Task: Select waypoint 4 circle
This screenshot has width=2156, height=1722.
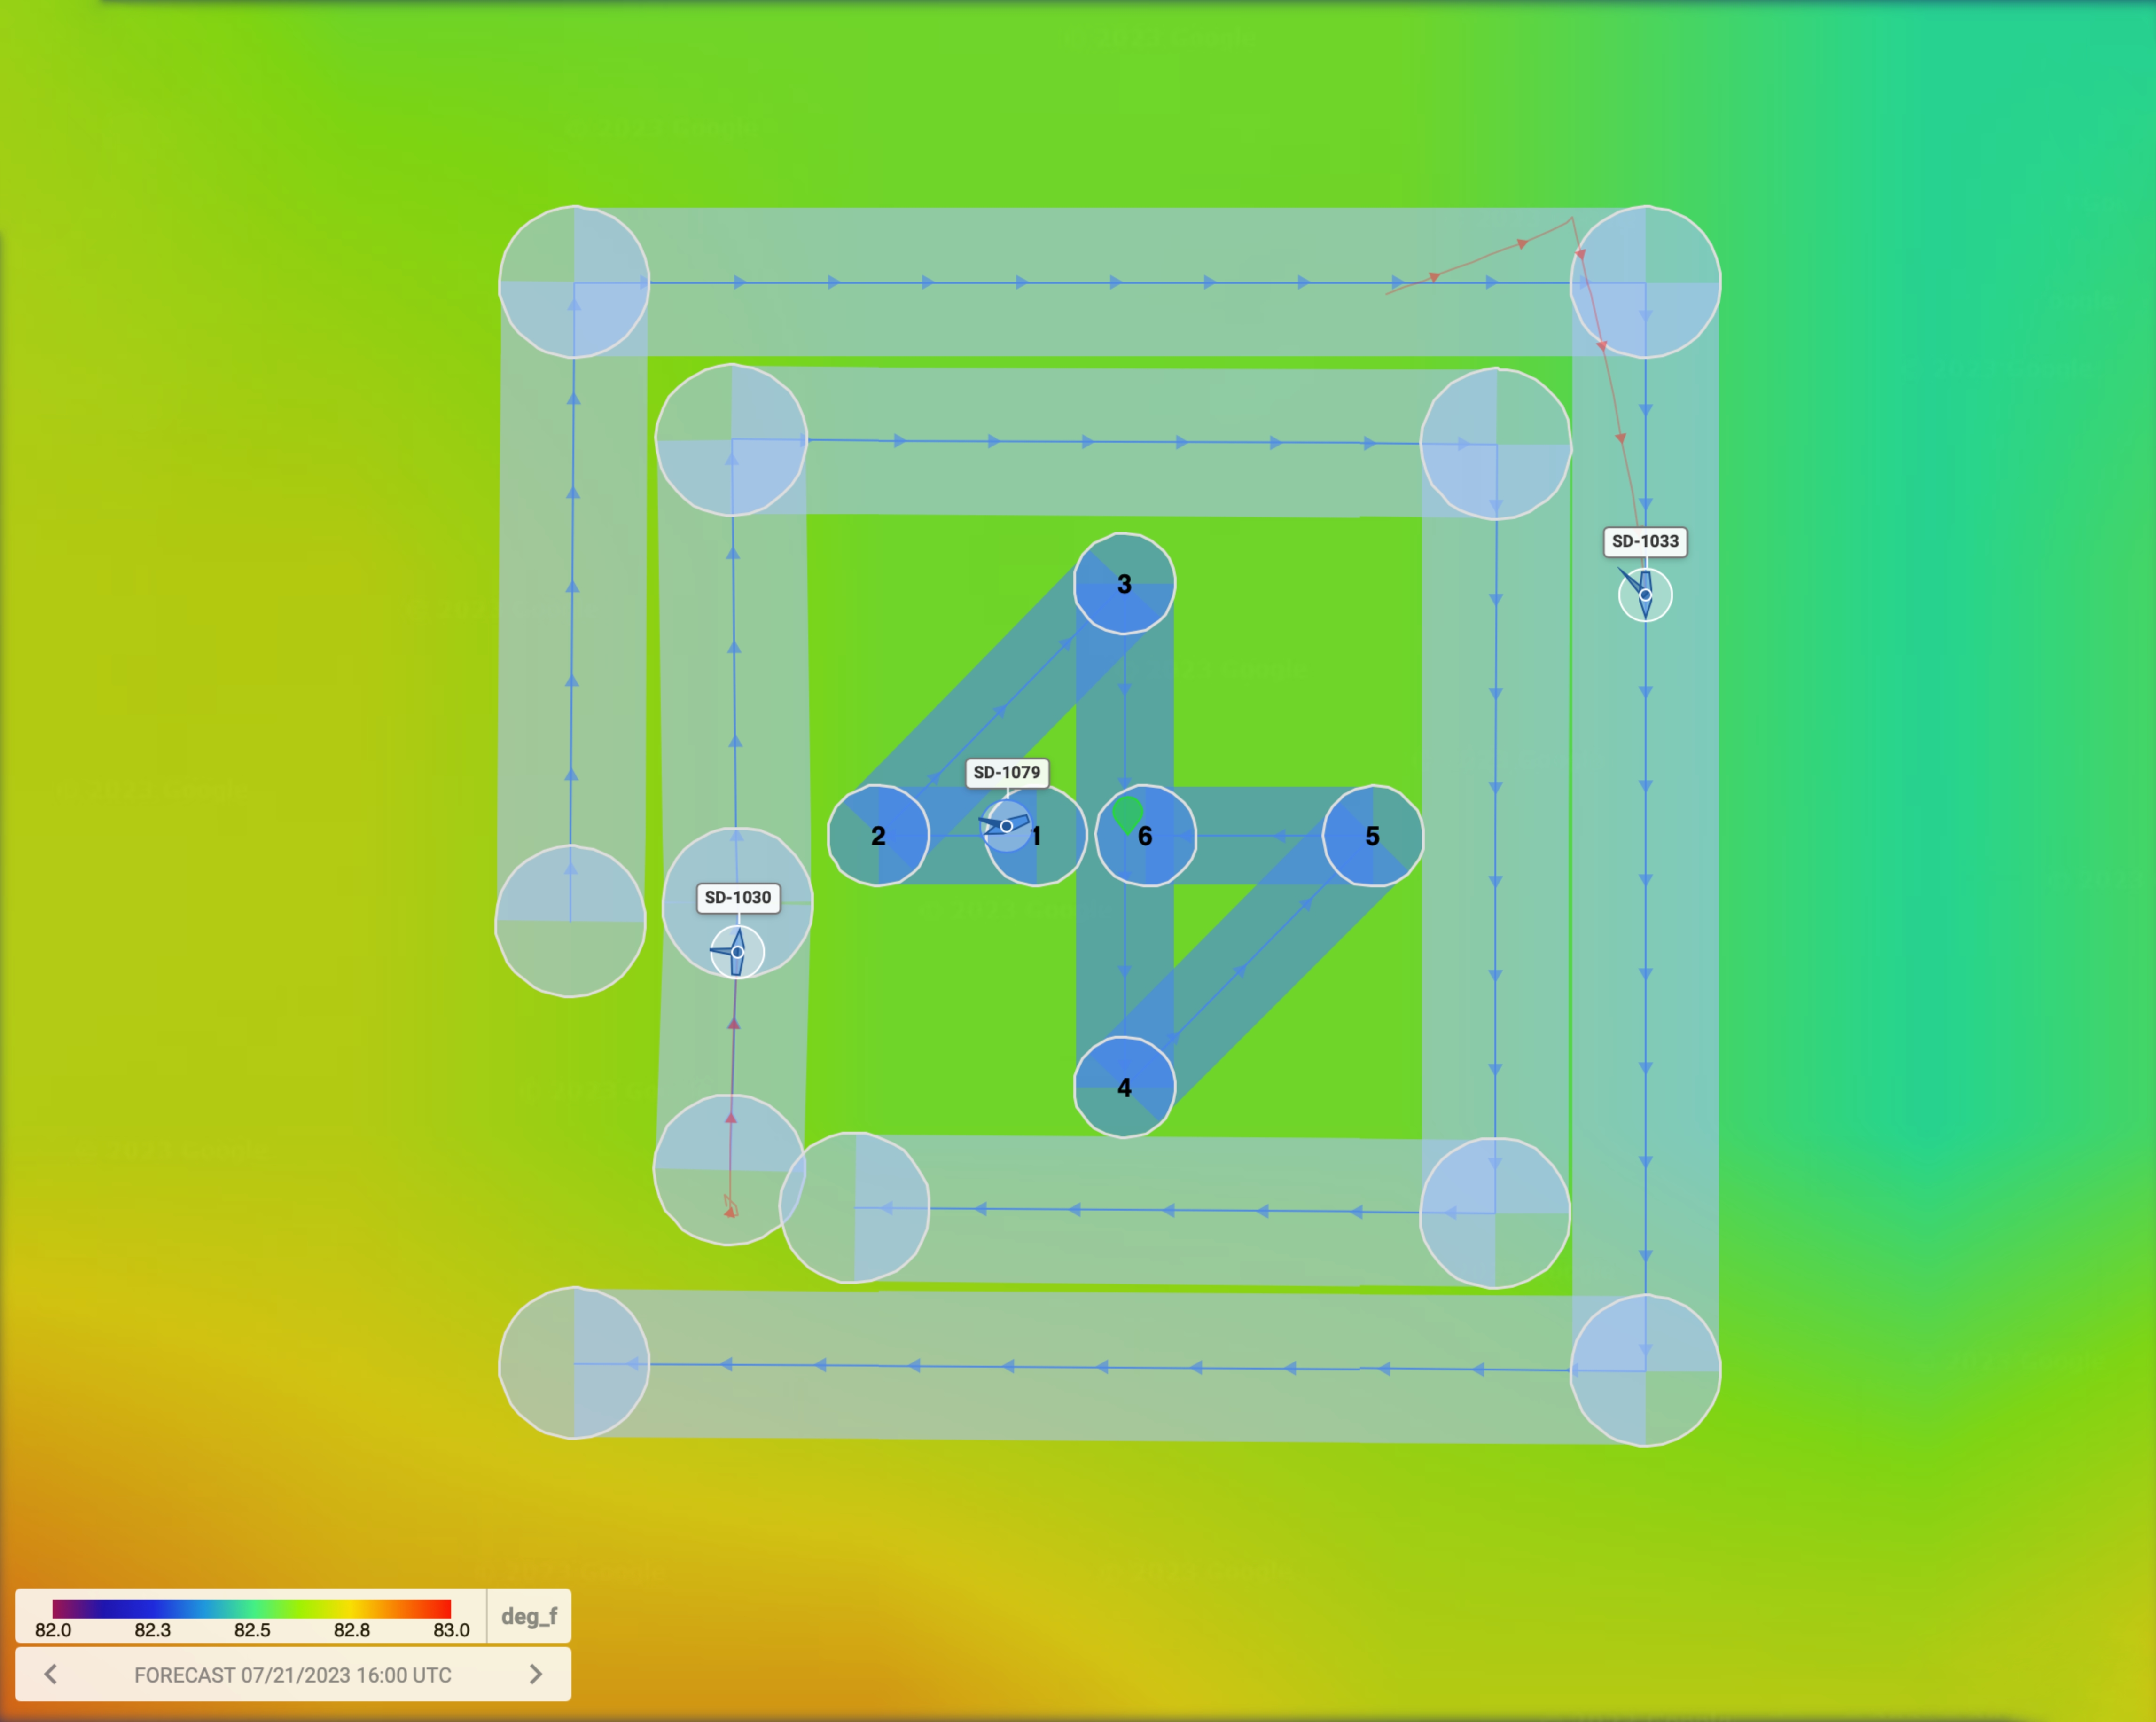Action: click(x=1124, y=1087)
